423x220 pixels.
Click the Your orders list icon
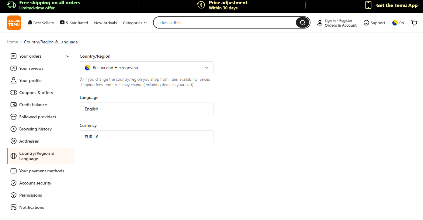[x=13, y=56]
